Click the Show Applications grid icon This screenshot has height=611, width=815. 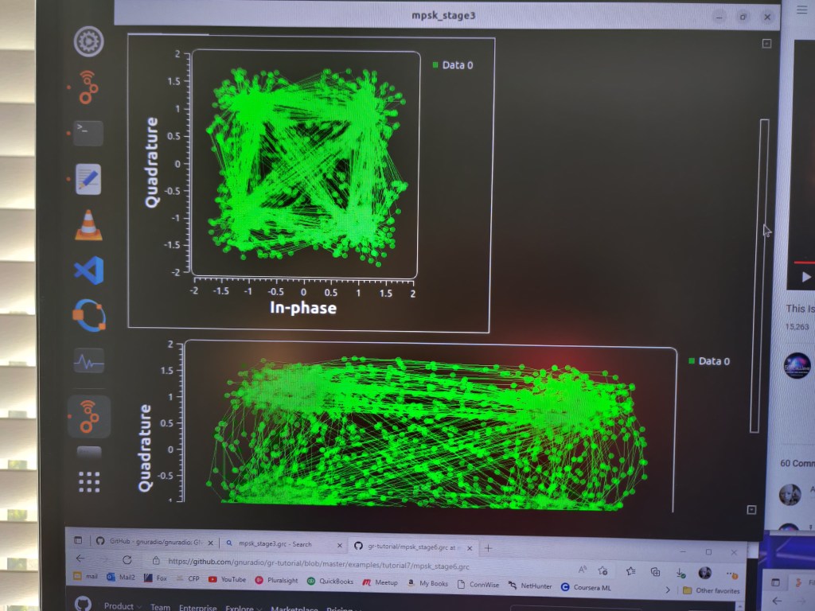click(88, 482)
